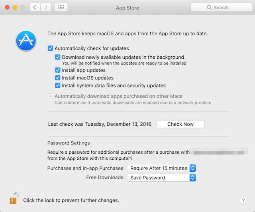
Task: Click inside the Search field
Action: coord(225,8)
